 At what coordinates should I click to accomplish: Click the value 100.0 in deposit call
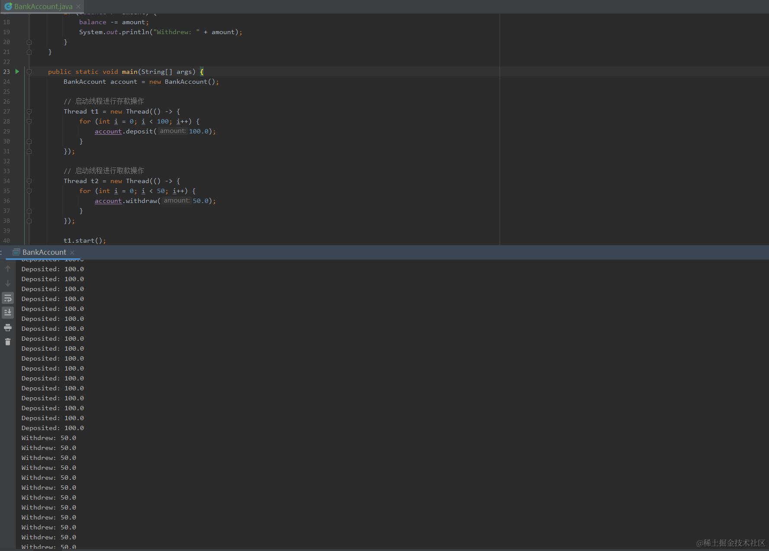(199, 131)
